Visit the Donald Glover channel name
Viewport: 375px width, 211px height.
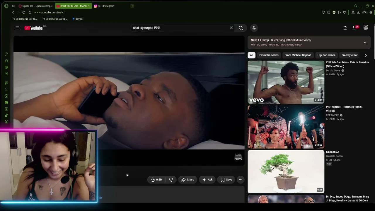coord(333,70)
